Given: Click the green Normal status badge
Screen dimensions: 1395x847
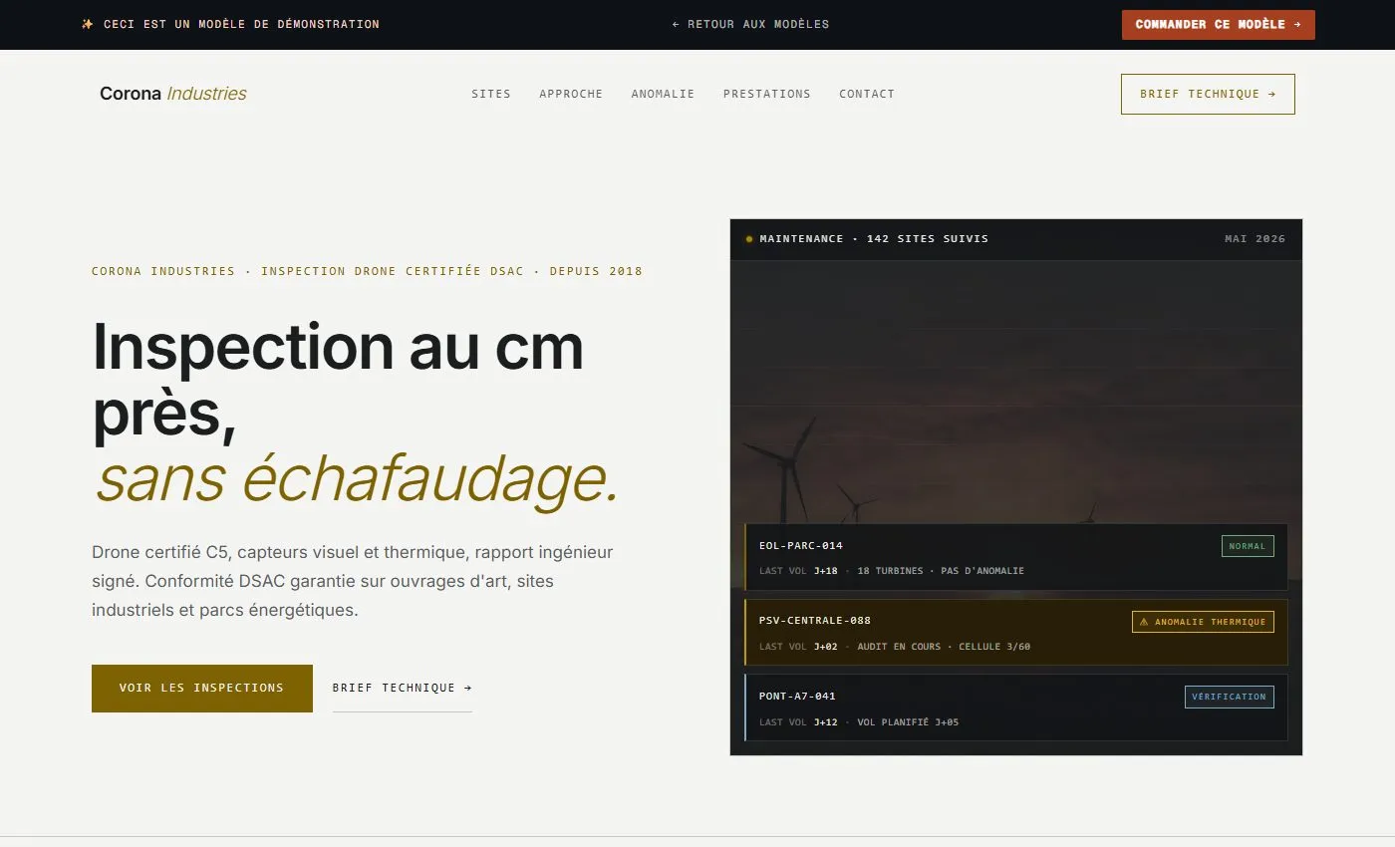Looking at the screenshot, I should 1248,546.
